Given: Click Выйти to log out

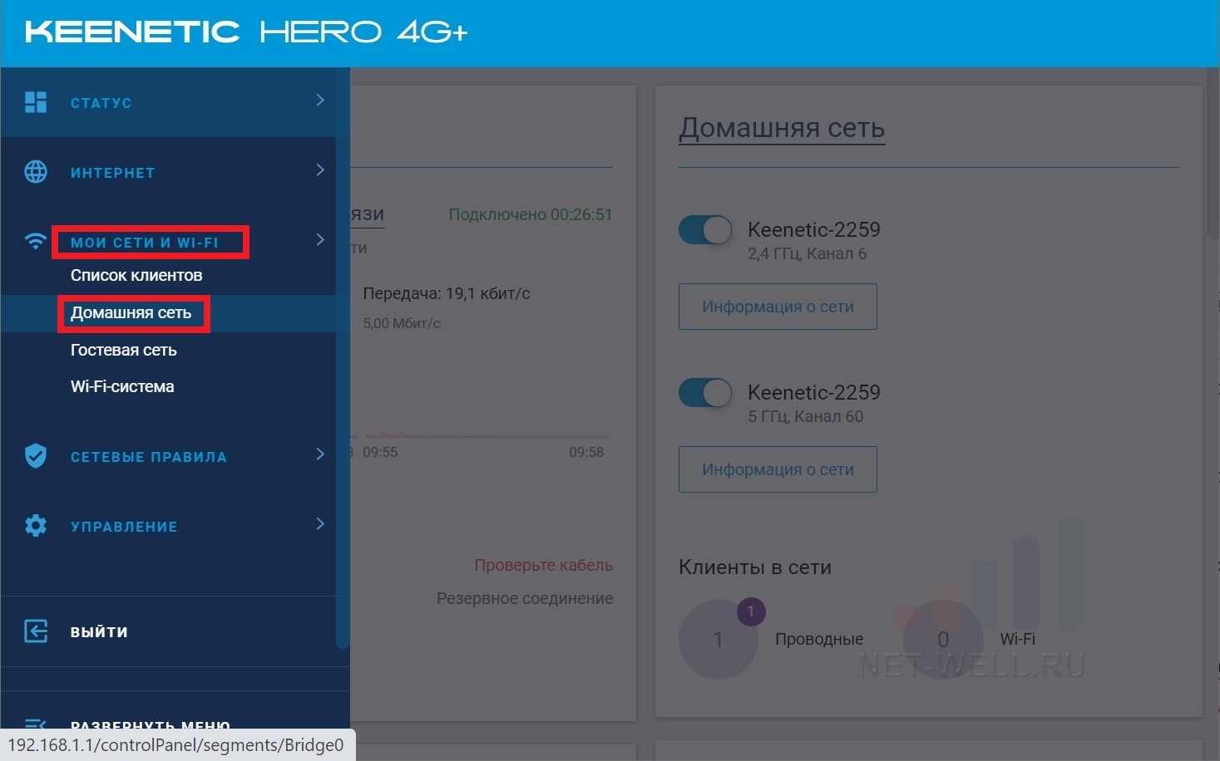Looking at the screenshot, I should pyautogui.click(x=99, y=632).
